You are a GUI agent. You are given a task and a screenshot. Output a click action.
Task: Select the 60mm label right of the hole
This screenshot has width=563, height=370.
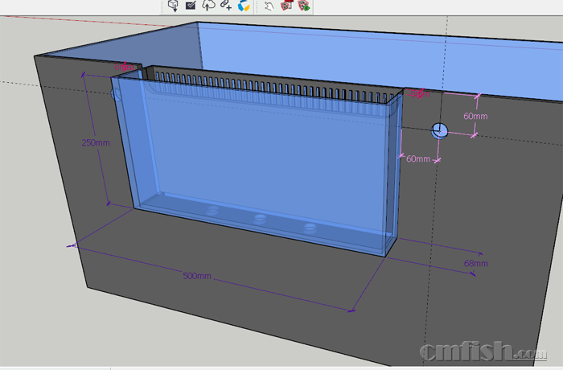tap(475, 116)
